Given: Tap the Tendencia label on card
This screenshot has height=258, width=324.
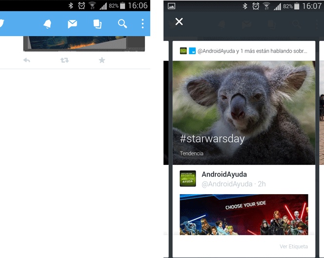Looking at the screenshot, I should (192, 154).
